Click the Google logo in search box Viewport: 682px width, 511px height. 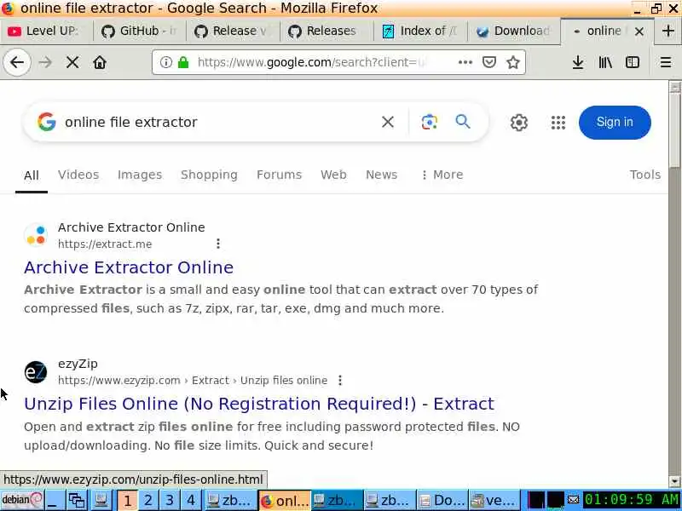pos(47,122)
